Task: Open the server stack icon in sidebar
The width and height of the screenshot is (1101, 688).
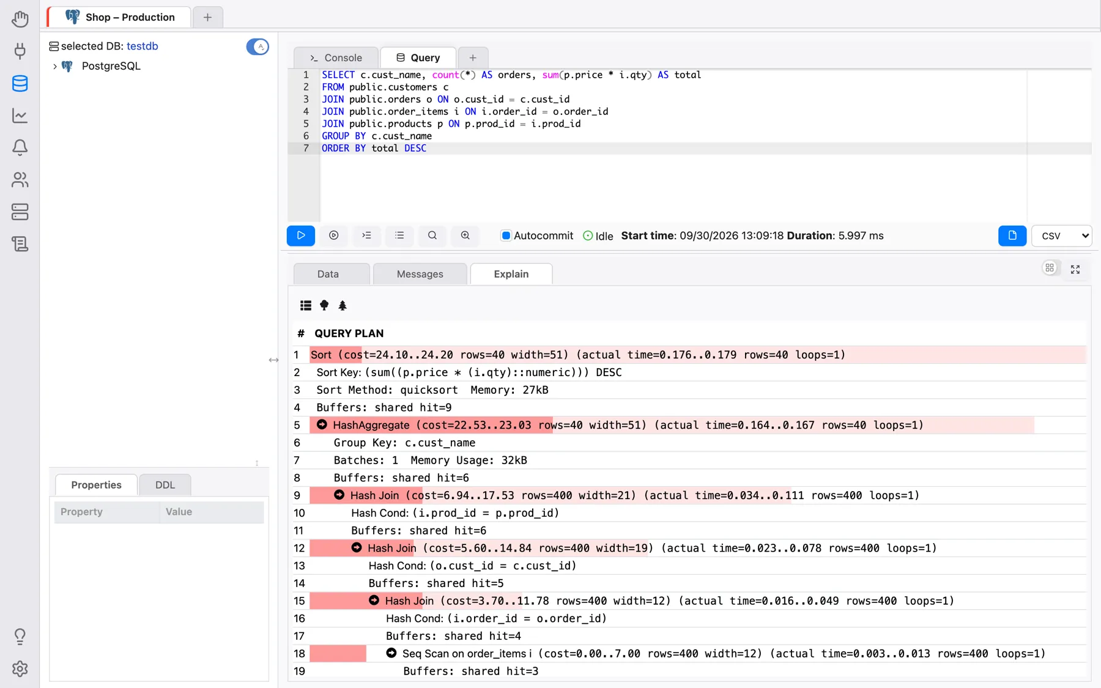Action: [x=20, y=212]
